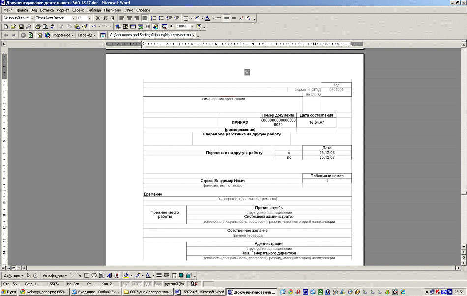Open the Формат menu
The image size is (467, 296).
click(63, 10)
